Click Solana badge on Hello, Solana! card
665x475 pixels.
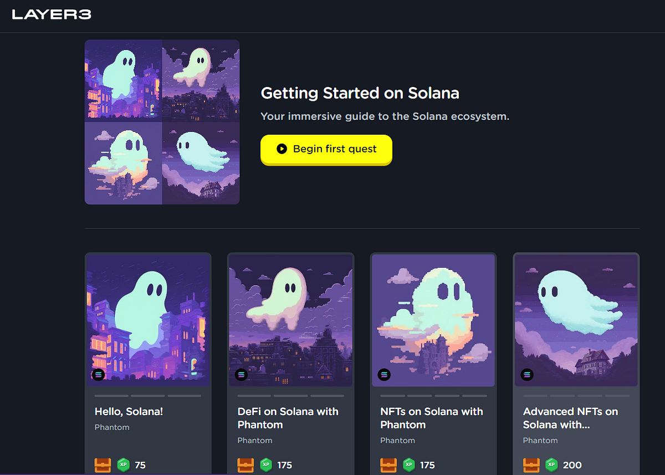click(99, 375)
